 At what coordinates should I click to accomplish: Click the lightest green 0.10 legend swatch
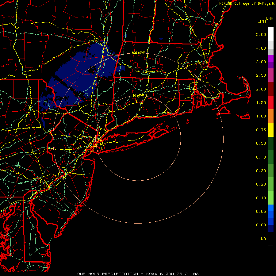pos(271,198)
